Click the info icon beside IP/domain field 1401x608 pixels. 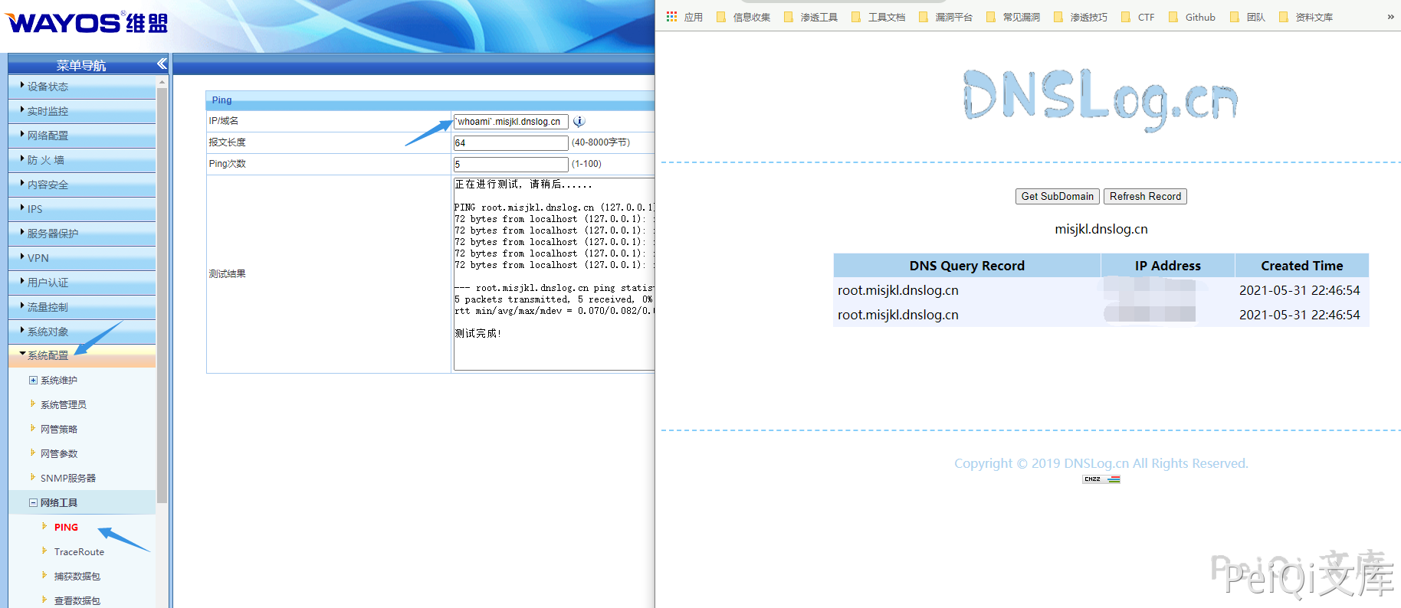(579, 122)
